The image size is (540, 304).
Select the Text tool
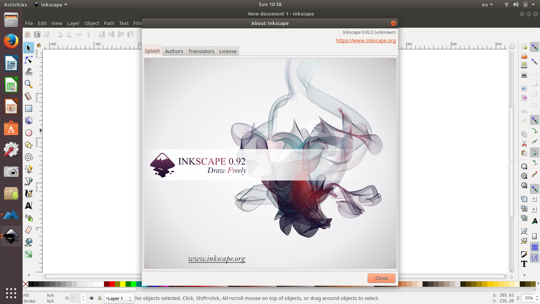29,205
